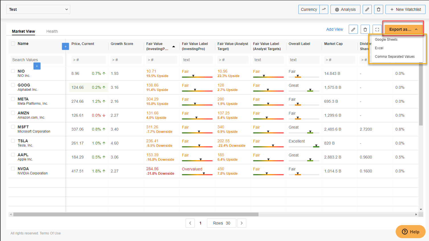This screenshot has width=429, height=241.
Task: Switch to the Market View tab
Action: coord(23,31)
